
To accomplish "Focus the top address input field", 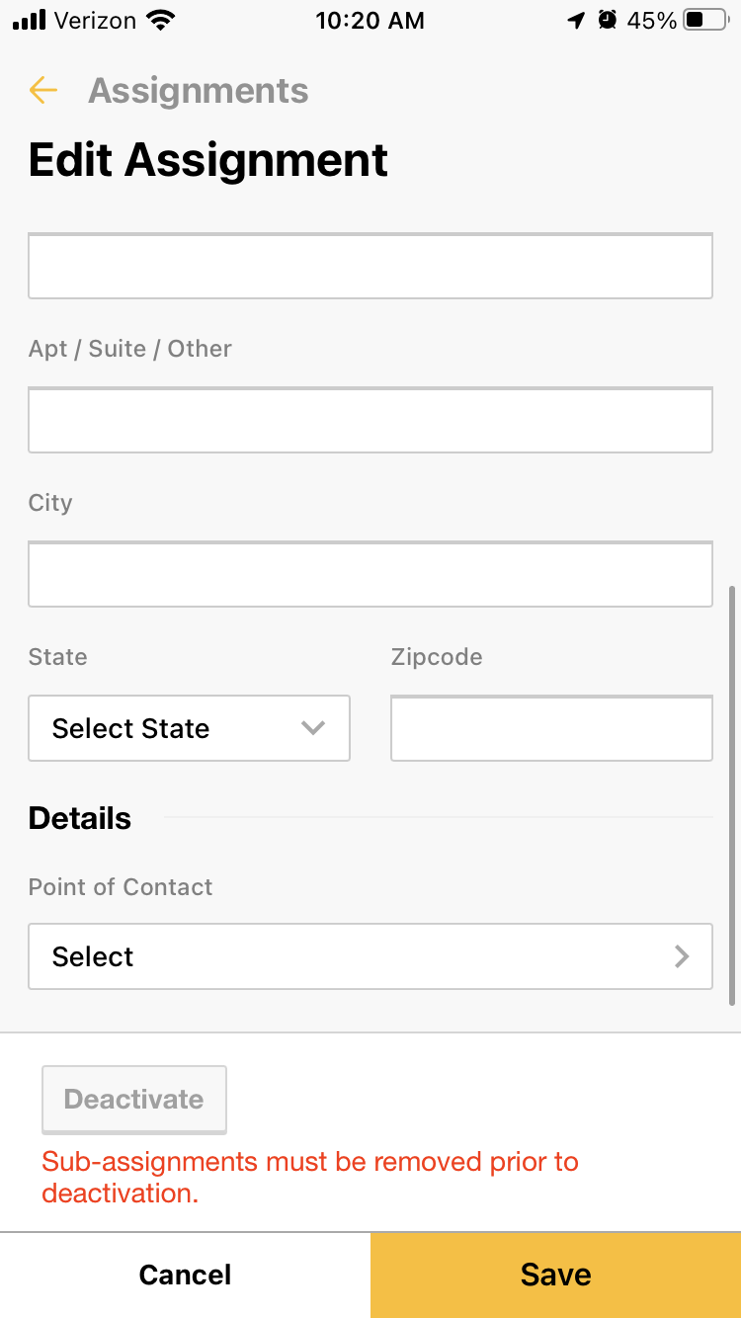I will tap(370, 266).
